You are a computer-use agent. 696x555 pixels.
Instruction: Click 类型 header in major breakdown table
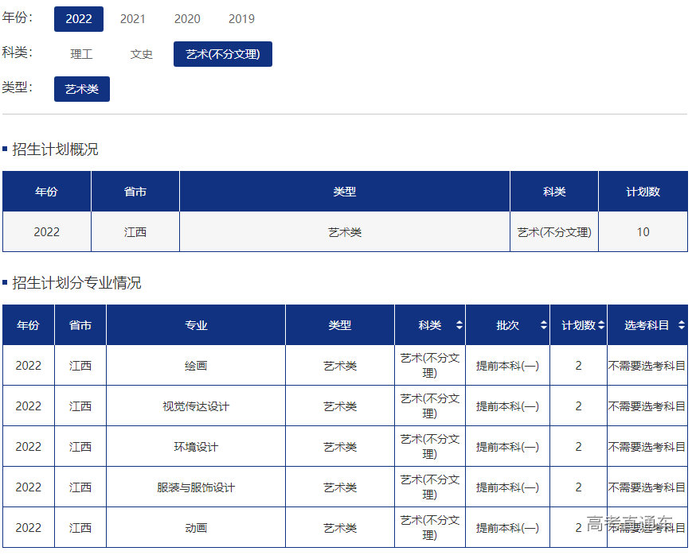(x=340, y=325)
